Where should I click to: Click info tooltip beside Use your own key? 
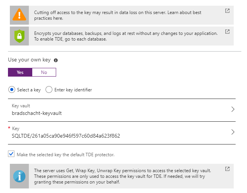(x=56, y=60)
